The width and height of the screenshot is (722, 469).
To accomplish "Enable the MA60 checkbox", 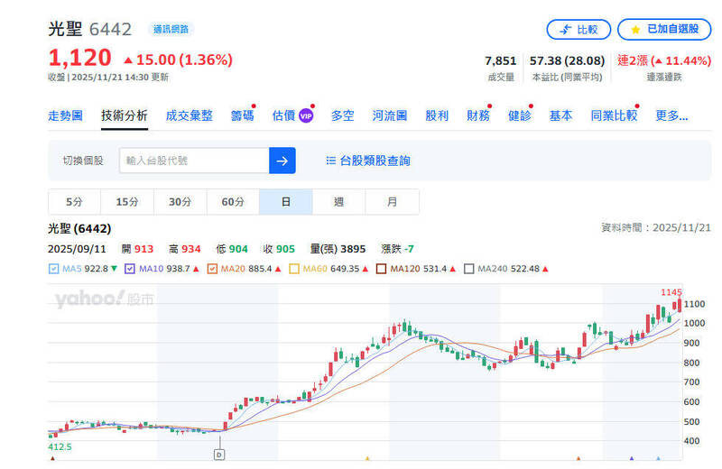I will point(294,269).
